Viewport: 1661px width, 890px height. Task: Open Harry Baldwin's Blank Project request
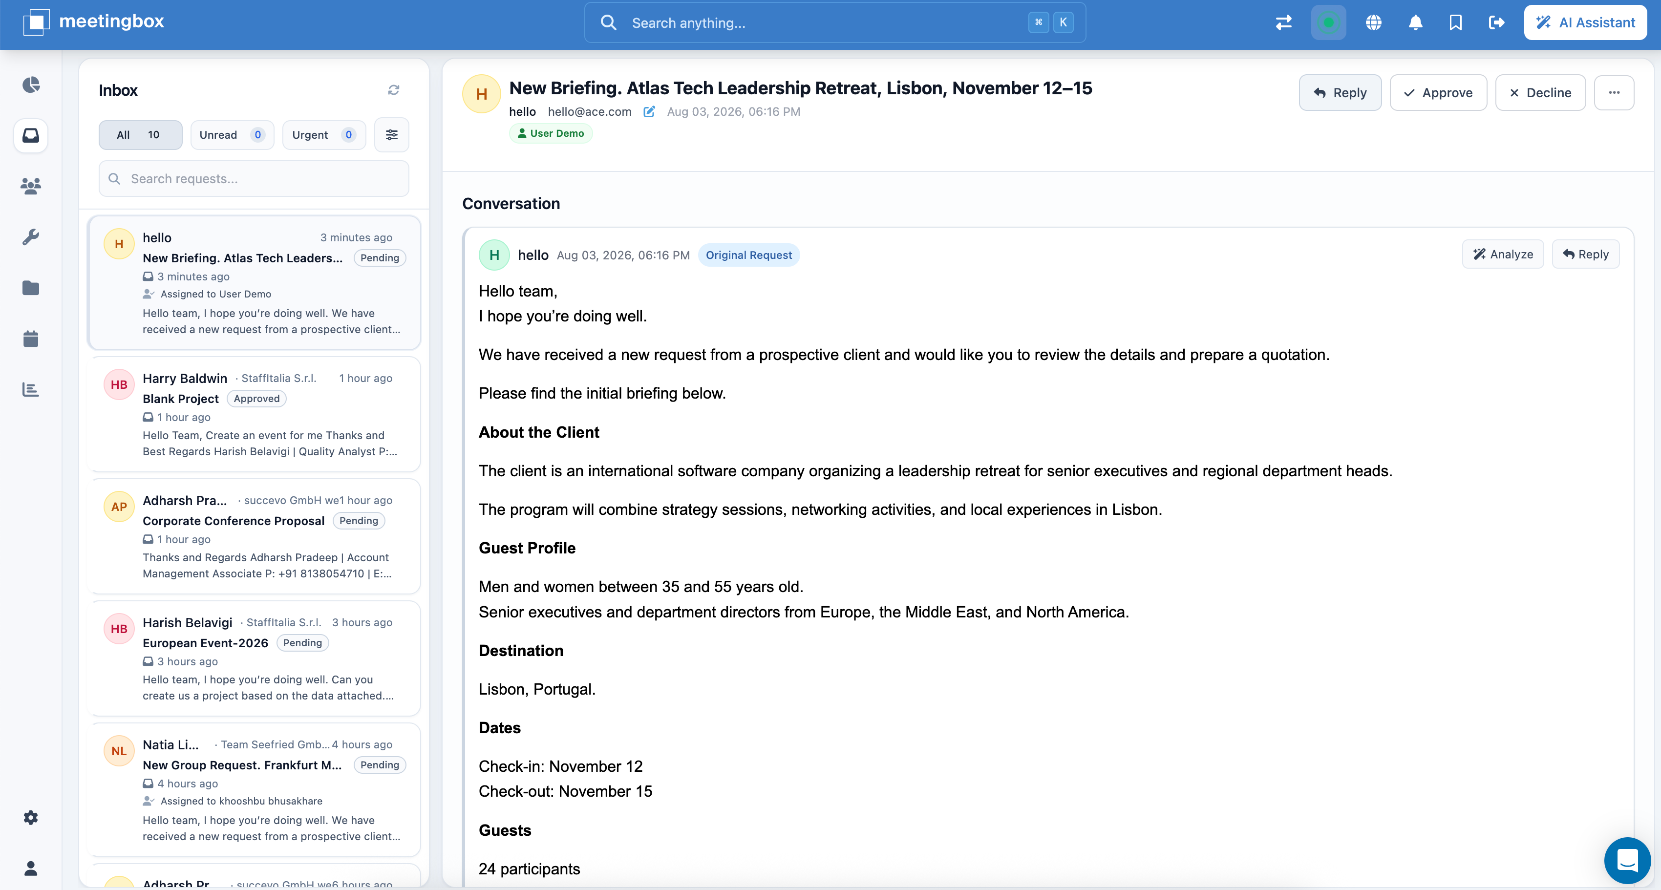[x=254, y=414]
